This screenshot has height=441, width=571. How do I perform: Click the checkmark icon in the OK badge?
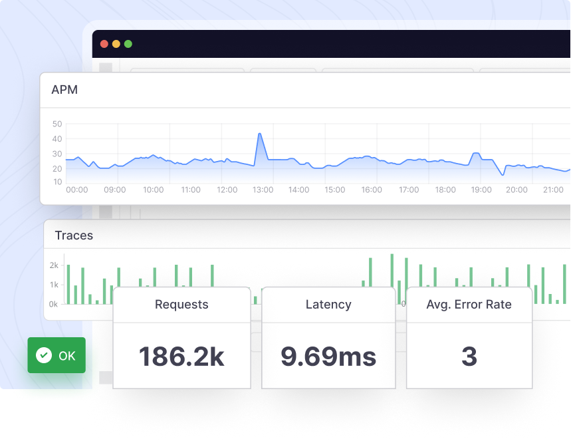[x=44, y=355]
